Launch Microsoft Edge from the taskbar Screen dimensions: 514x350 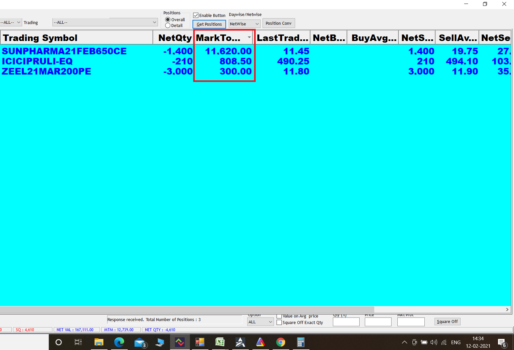[x=119, y=342]
